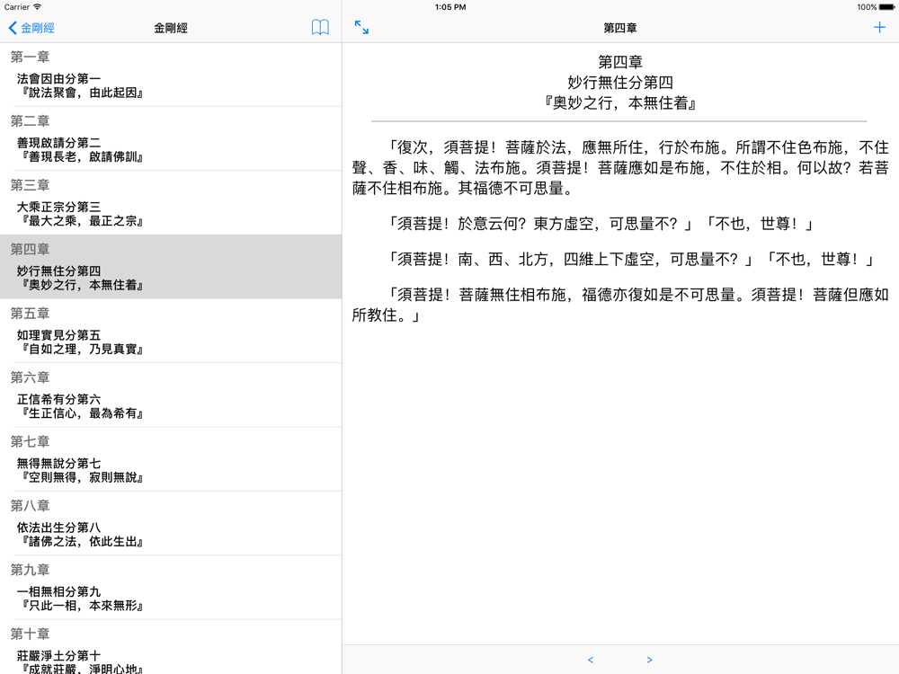Click section header 第十章
The width and height of the screenshot is (899, 674).
pos(30,634)
